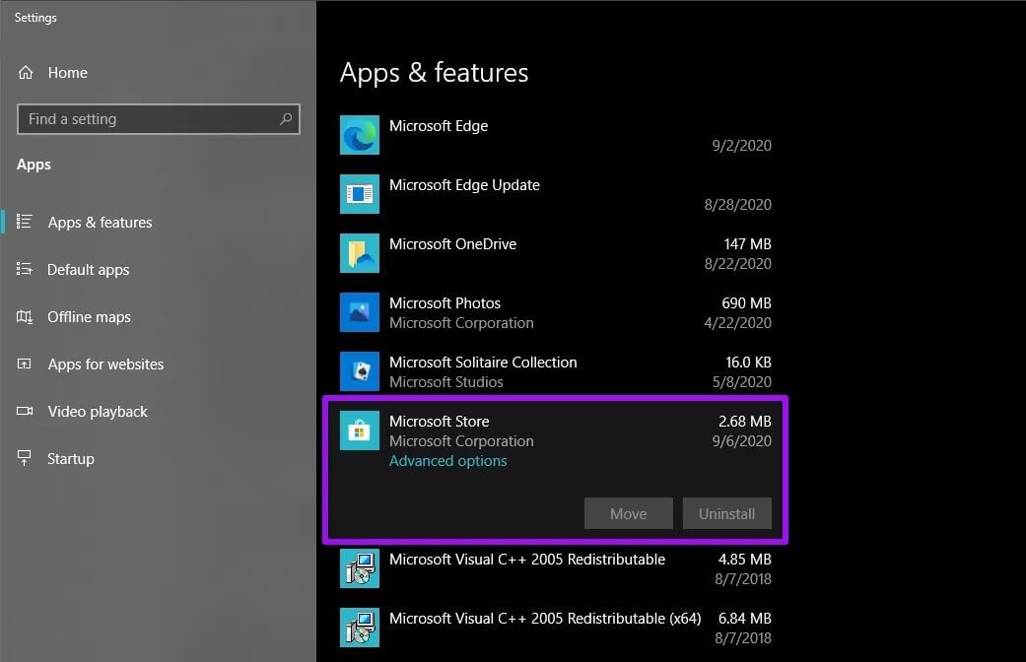Select Visual C++ 2005 Redistributable (x64) name
This screenshot has width=1026, height=662.
coord(545,619)
